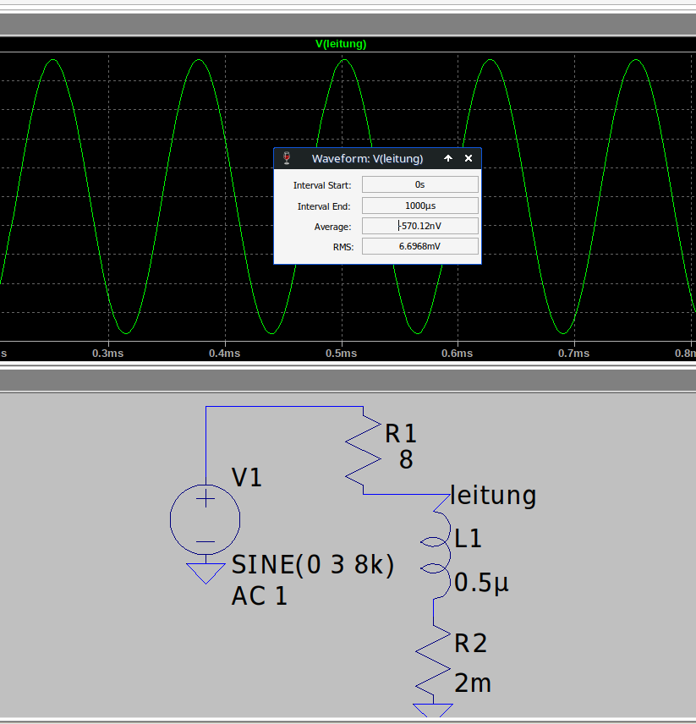Screen dimensions: 696x724
Task: Click the AC 1 text under V1
Action: coord(259,595)
